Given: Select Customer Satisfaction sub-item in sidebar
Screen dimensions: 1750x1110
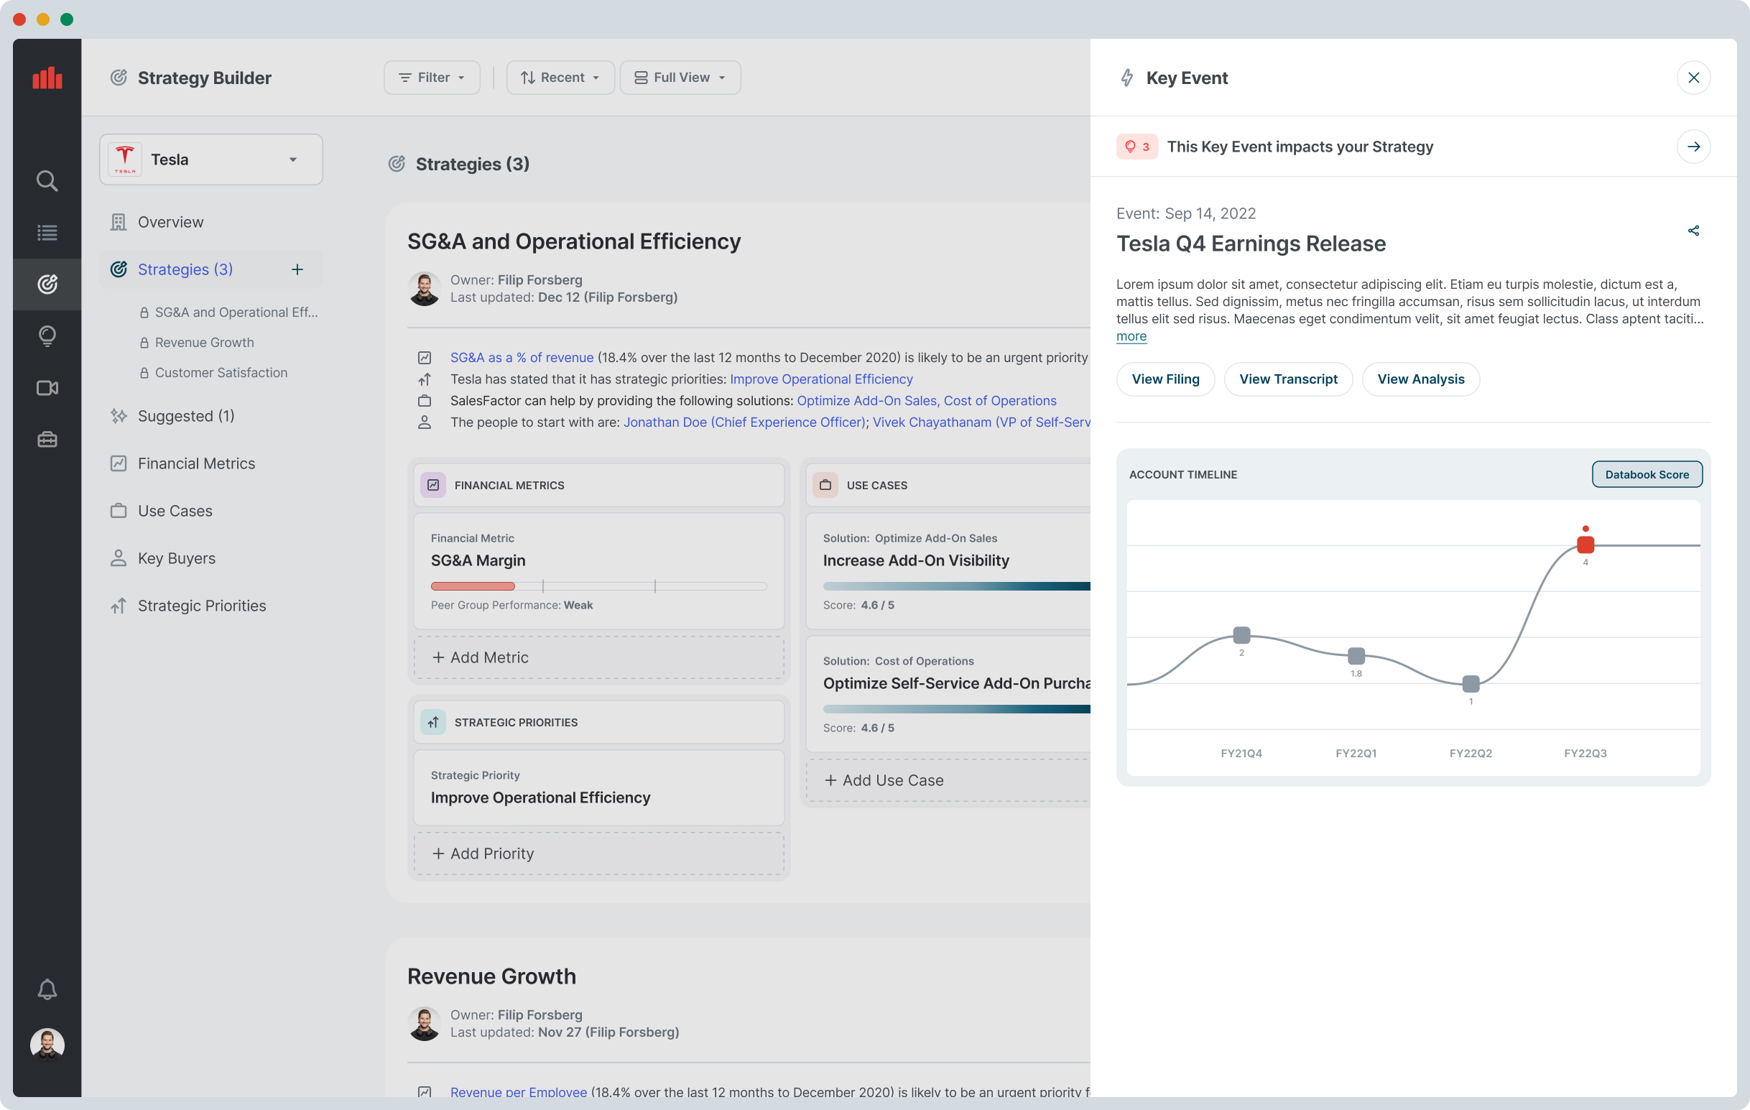Looking at the screenshot, I should [213, 372].
